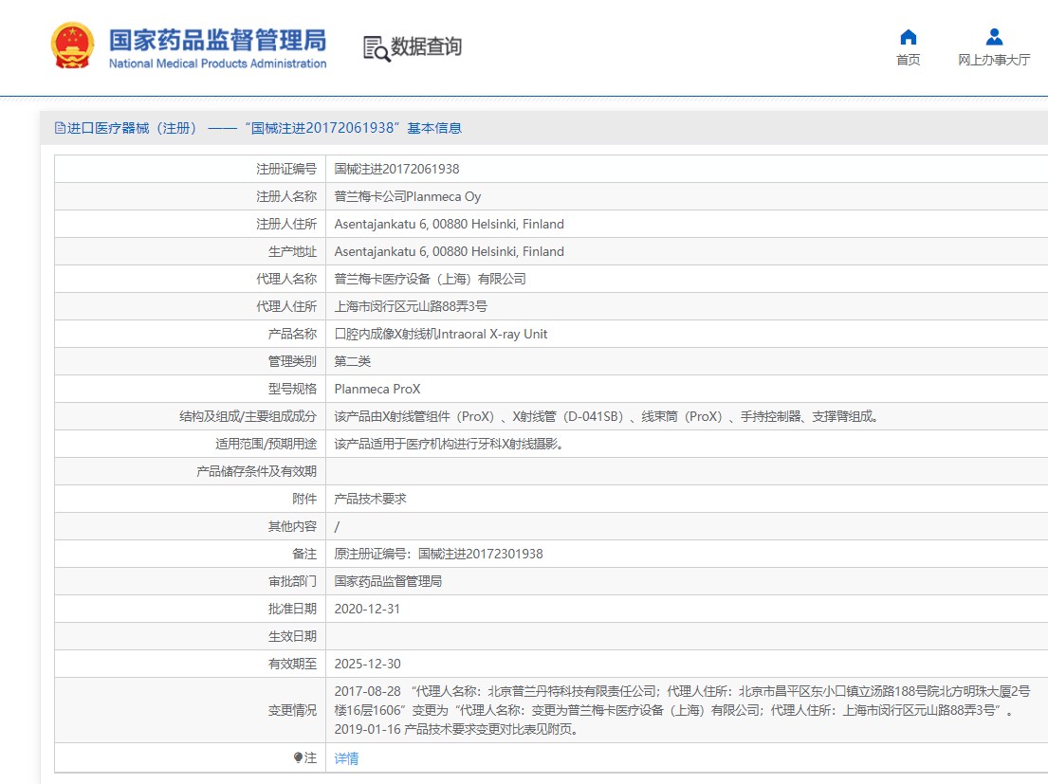Click the 网上办事大厅 label
The height and width of the screenshot is (784, 1048).
pos(994,60)
